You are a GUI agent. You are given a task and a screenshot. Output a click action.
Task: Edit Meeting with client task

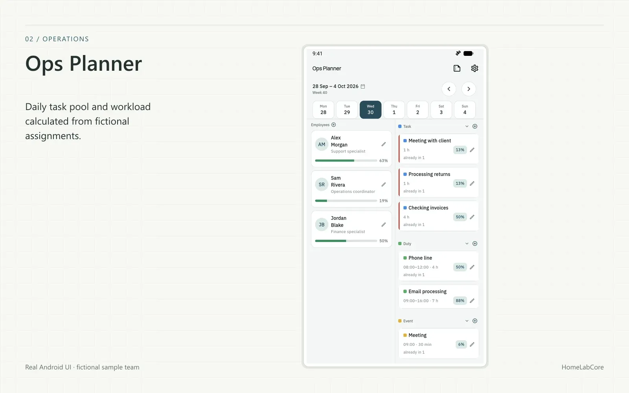pos(472,150)
